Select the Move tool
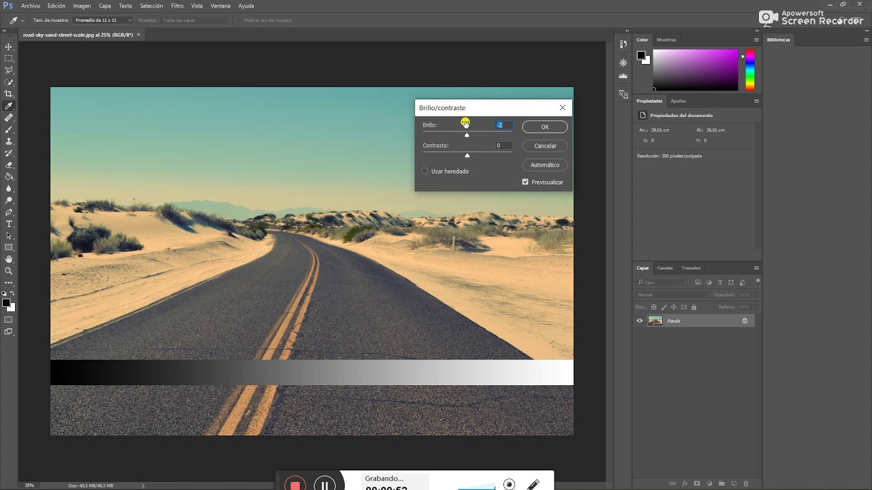This screenshot has height=490, width=872. (9, 47)
